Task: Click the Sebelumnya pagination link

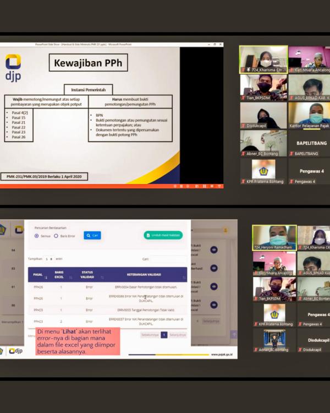Action: tap(150, 334)
